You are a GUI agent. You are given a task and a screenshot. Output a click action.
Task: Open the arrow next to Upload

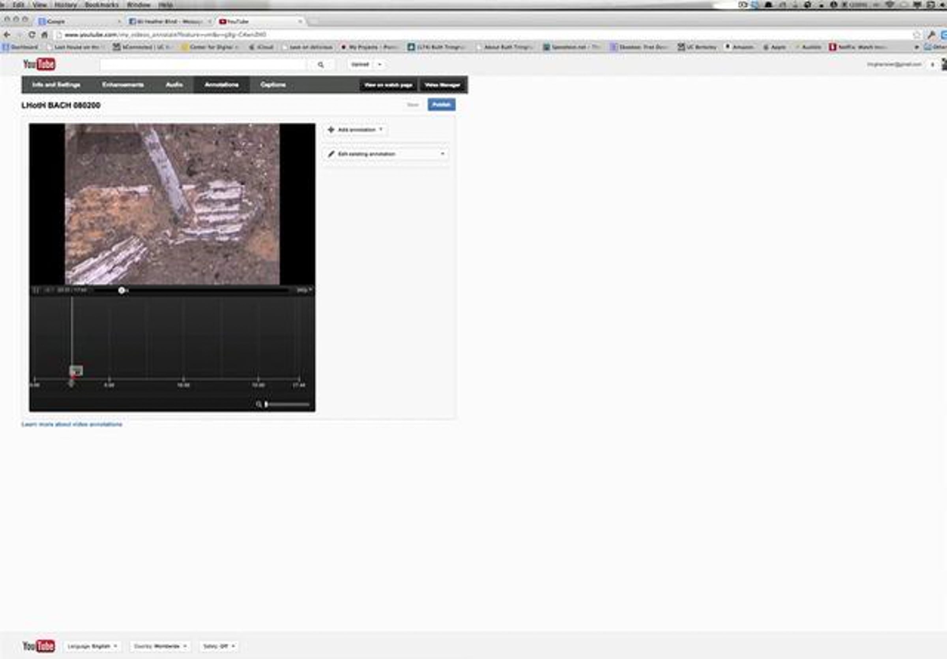[x=380, y=64]
